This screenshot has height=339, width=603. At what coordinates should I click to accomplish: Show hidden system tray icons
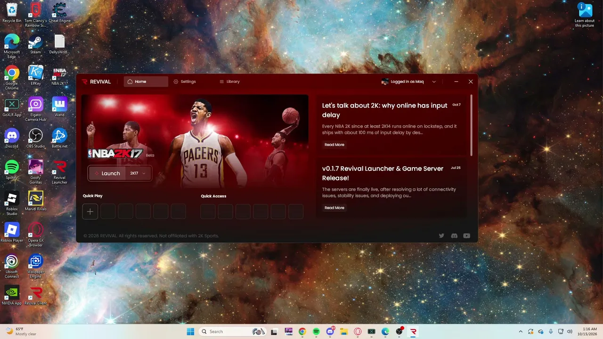(x=521, y=331)
